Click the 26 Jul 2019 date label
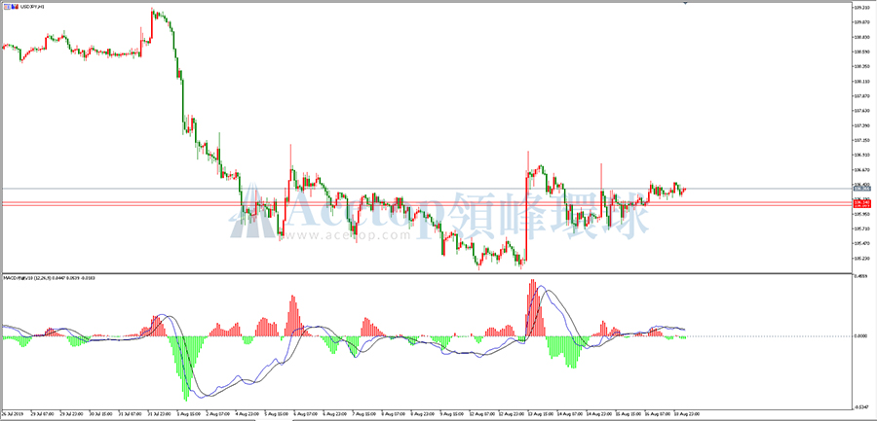877x421 pixels. pyautogui.click(x=11, y=414)
